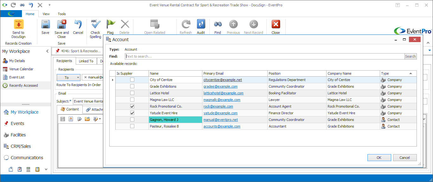Open Recently Accessed in the navigation pane
Viewport: 433px width, 182px height.
[x=23, y=85]
